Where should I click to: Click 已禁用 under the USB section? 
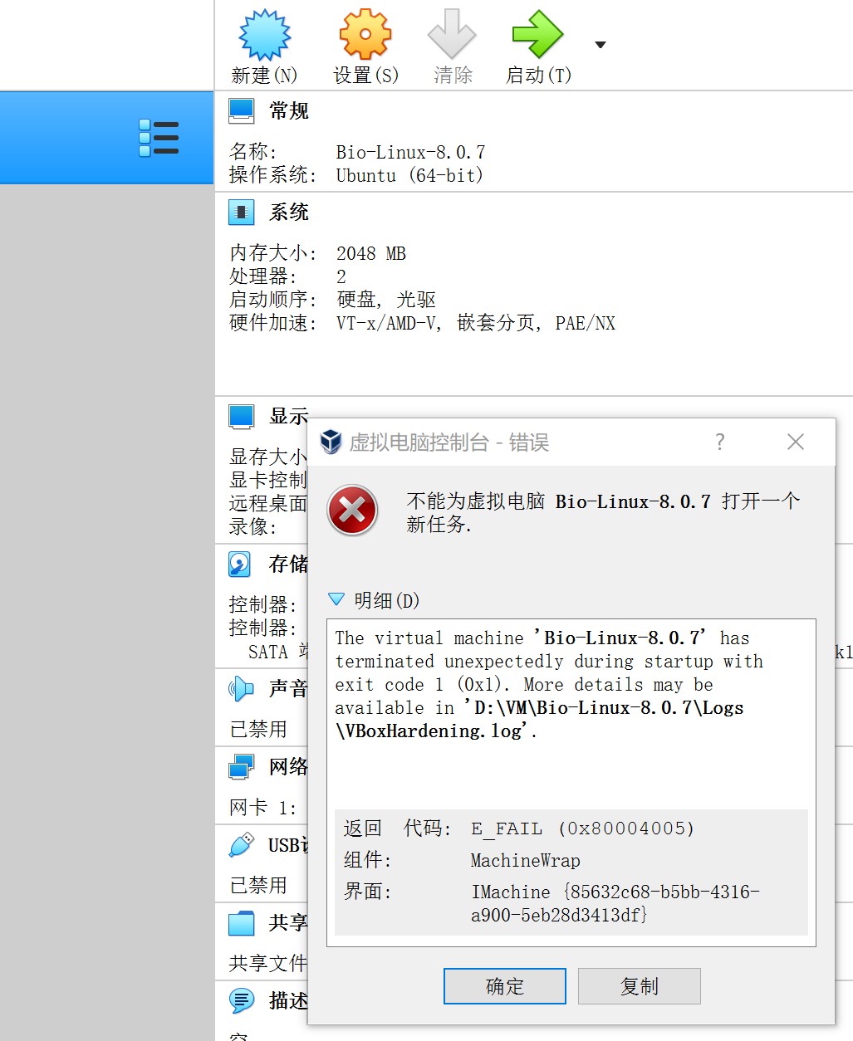[258, 885]
